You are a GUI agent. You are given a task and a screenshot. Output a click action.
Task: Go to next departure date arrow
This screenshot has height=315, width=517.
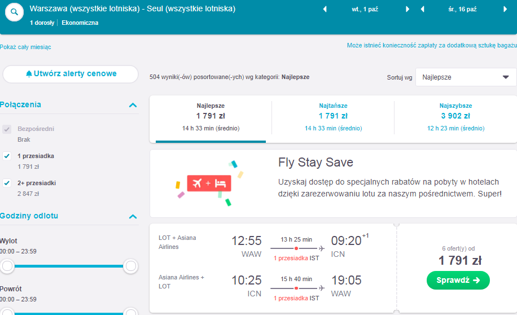[x=408, y=9]
